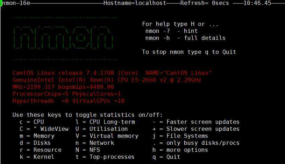Screen dimensions: 285x164
Task: Click the green terminal cursor block
Action: (x=1, y=3)
